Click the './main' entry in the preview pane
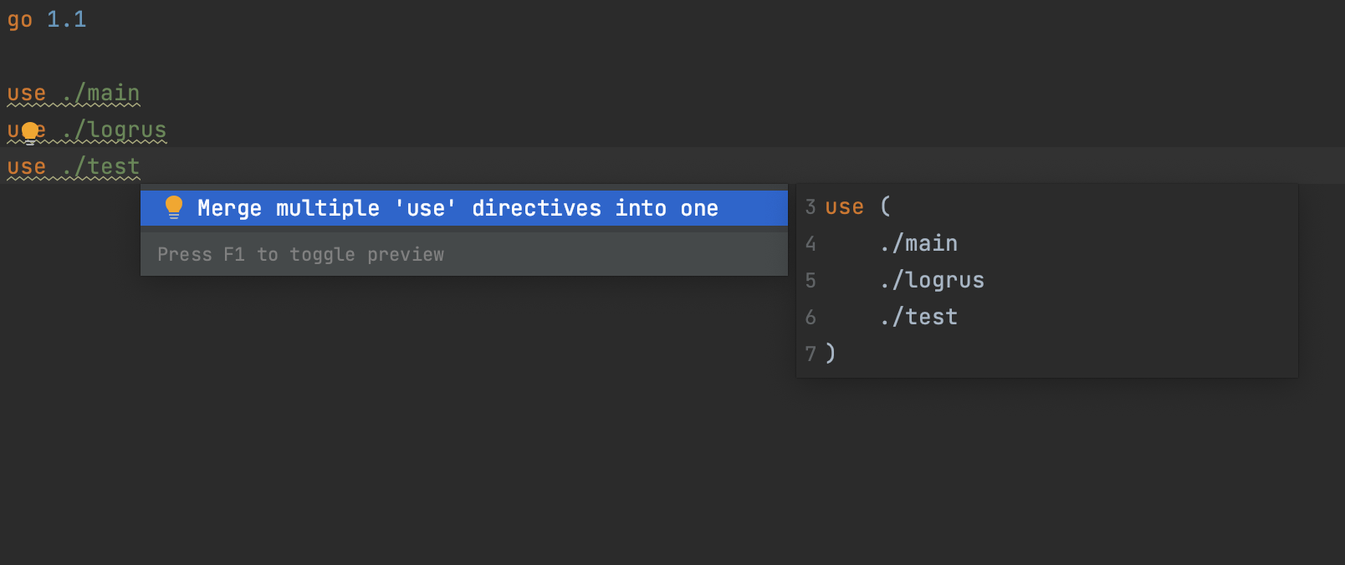Screen dimensions: 1345x565 917,243
